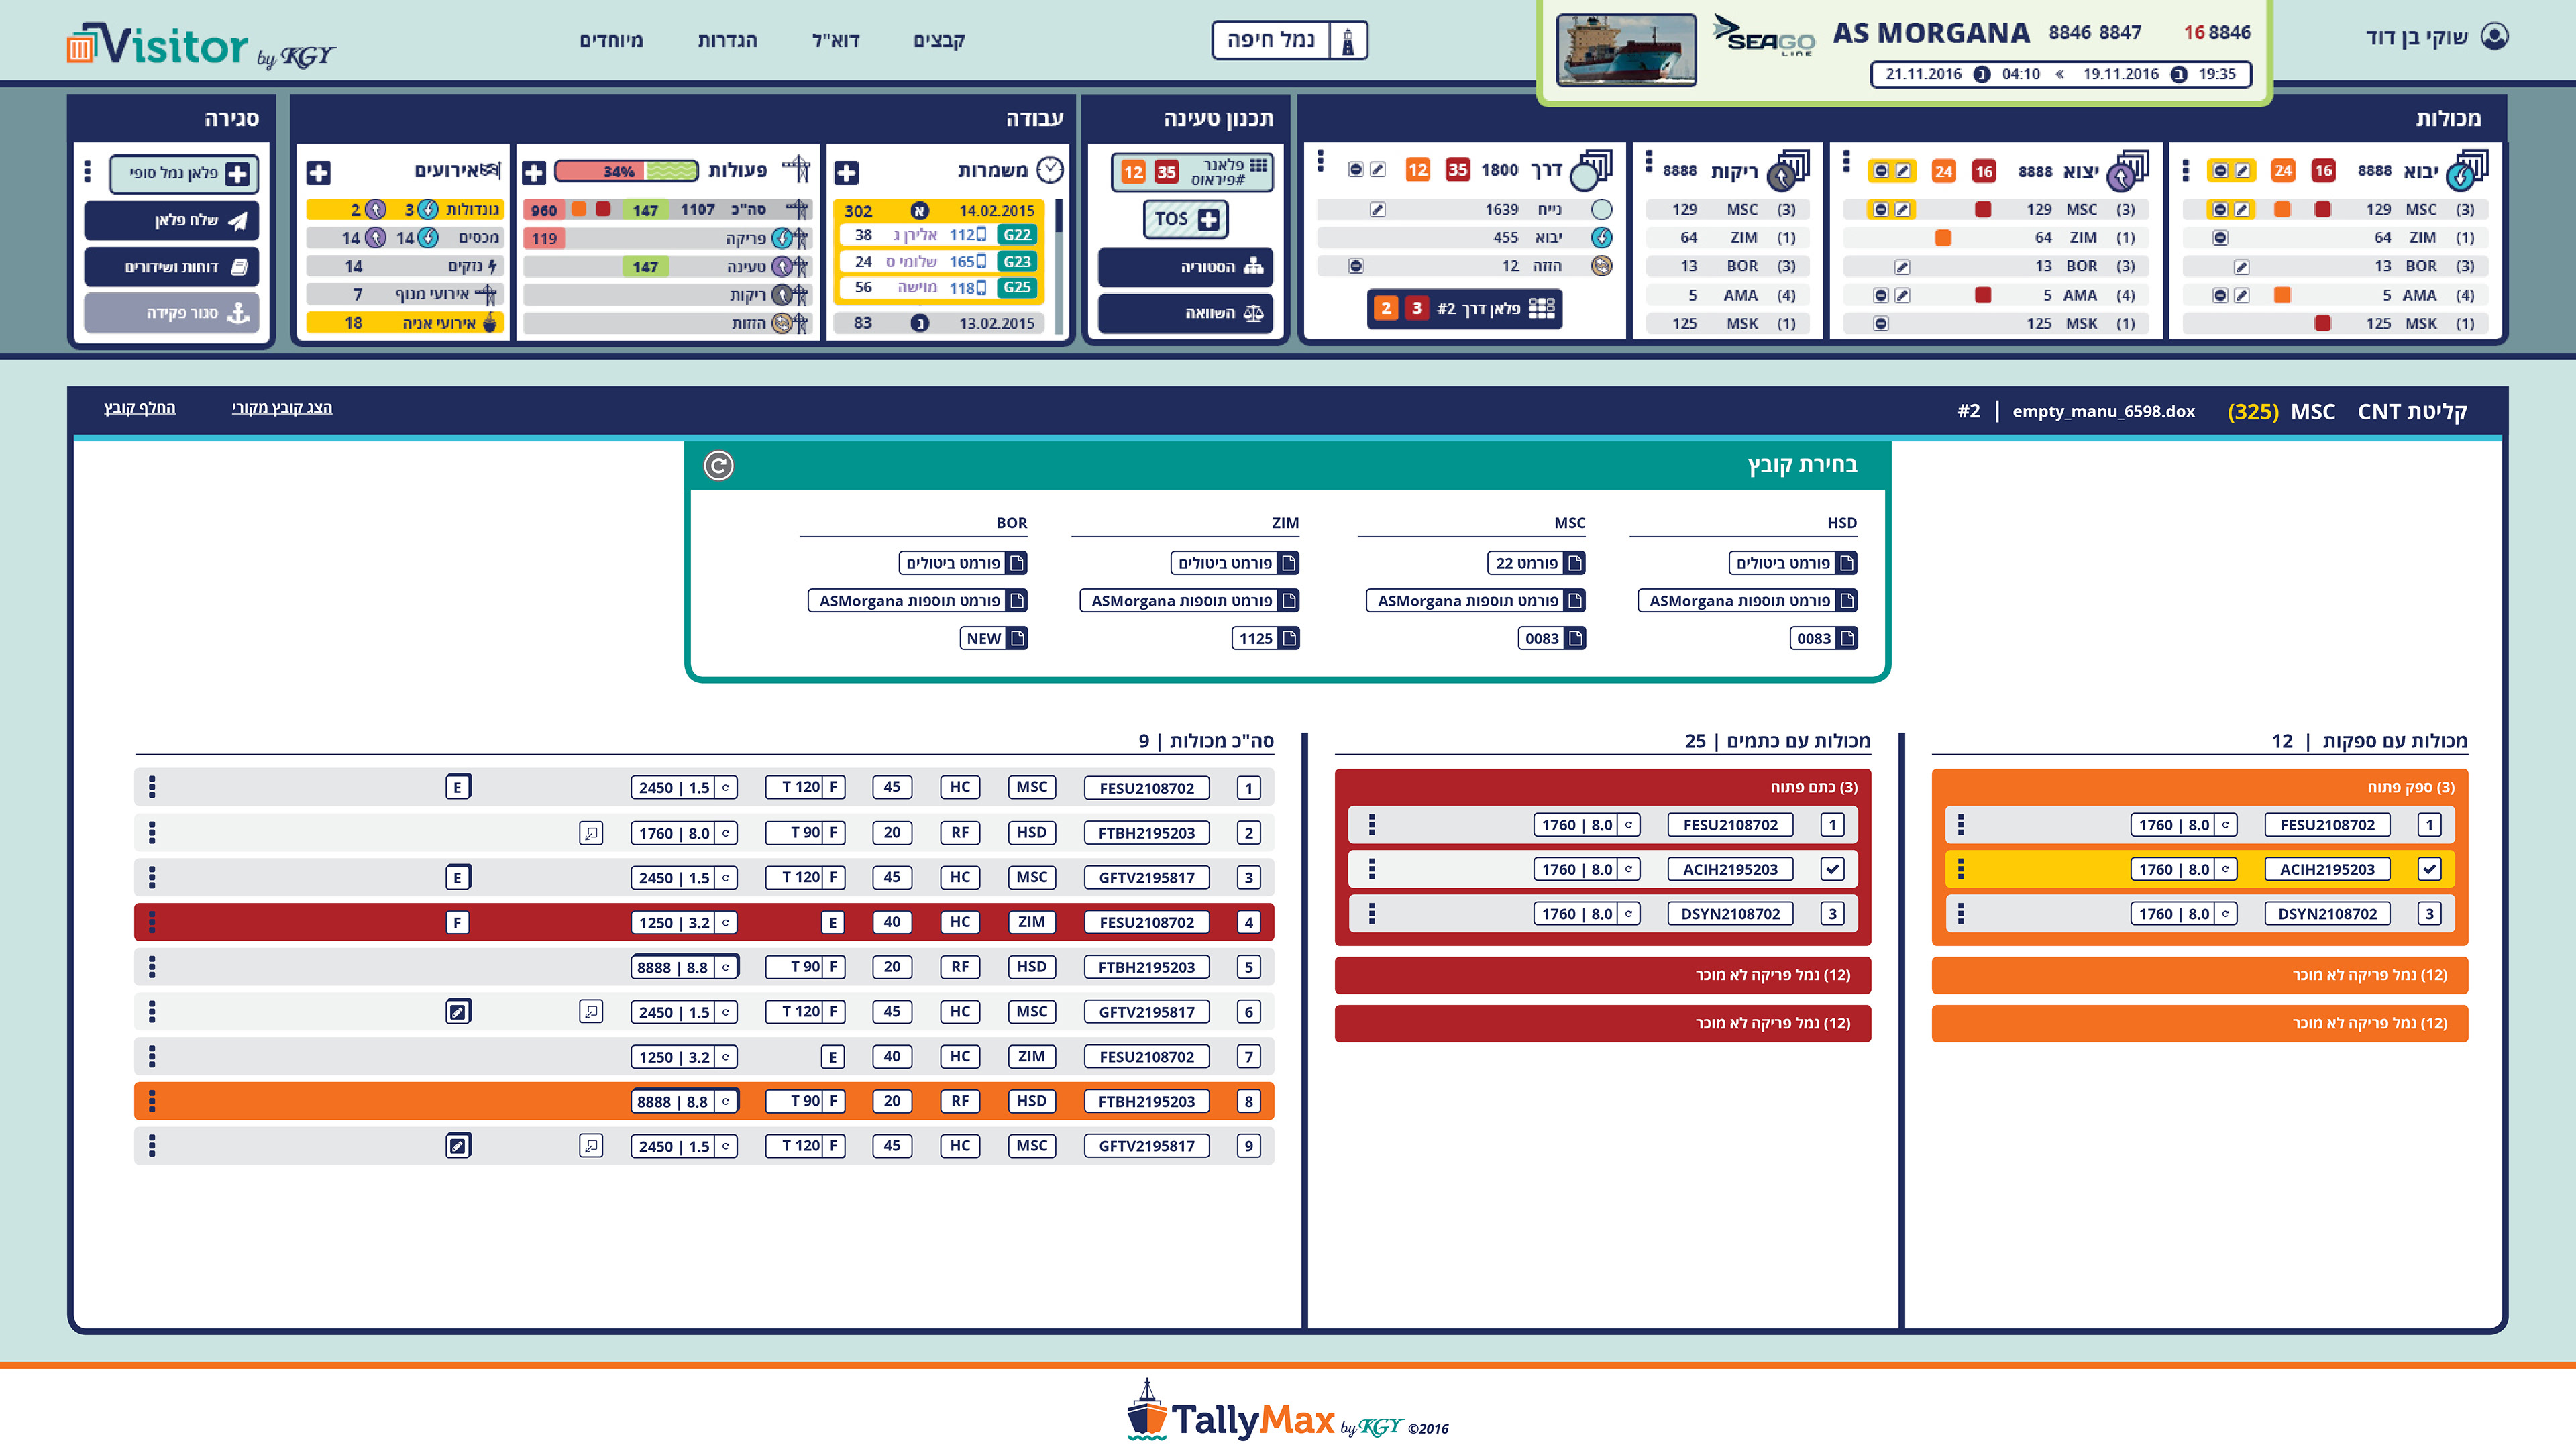Click the replace file link
This screenshot has height=1449, width=2576.
[140, 407]
